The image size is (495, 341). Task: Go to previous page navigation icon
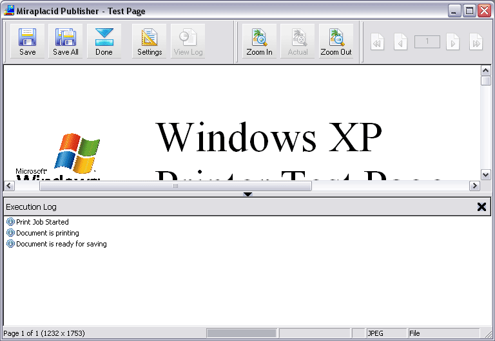click(400, 42)
